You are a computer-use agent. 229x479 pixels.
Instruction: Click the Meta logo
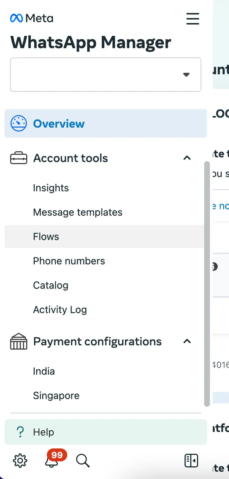pyautogui.click(x=31, y=18)
